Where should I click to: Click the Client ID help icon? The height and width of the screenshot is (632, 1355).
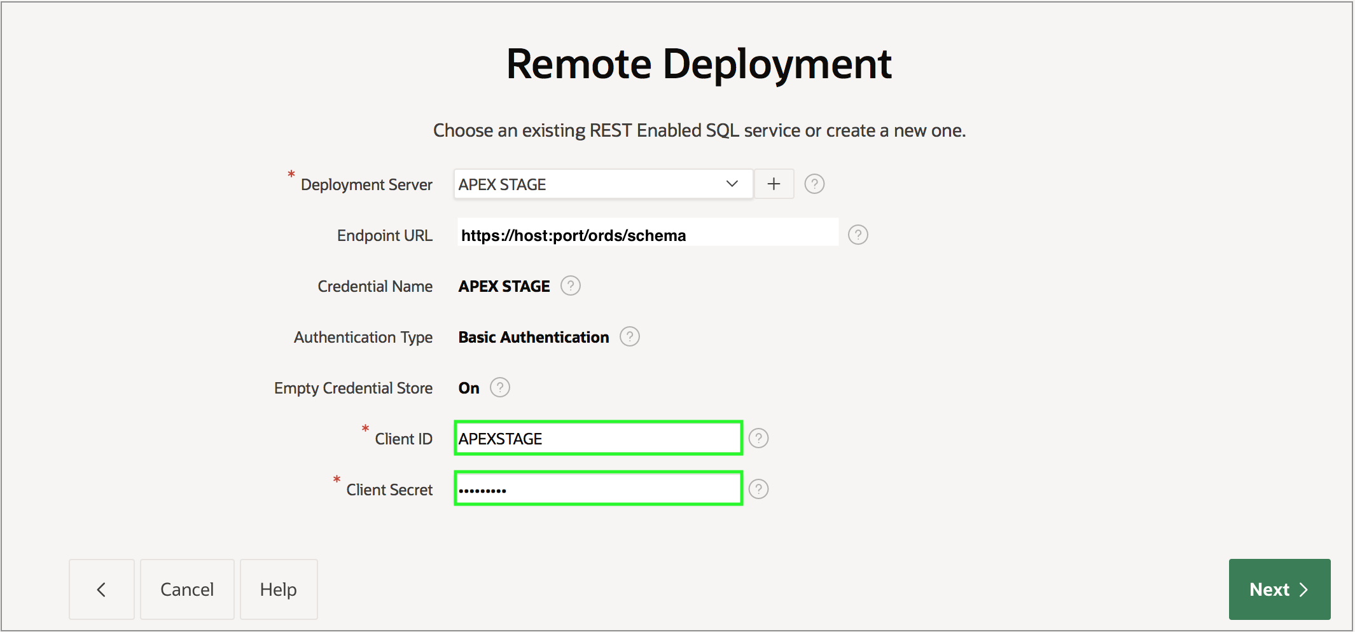click(x=758, y=439)
